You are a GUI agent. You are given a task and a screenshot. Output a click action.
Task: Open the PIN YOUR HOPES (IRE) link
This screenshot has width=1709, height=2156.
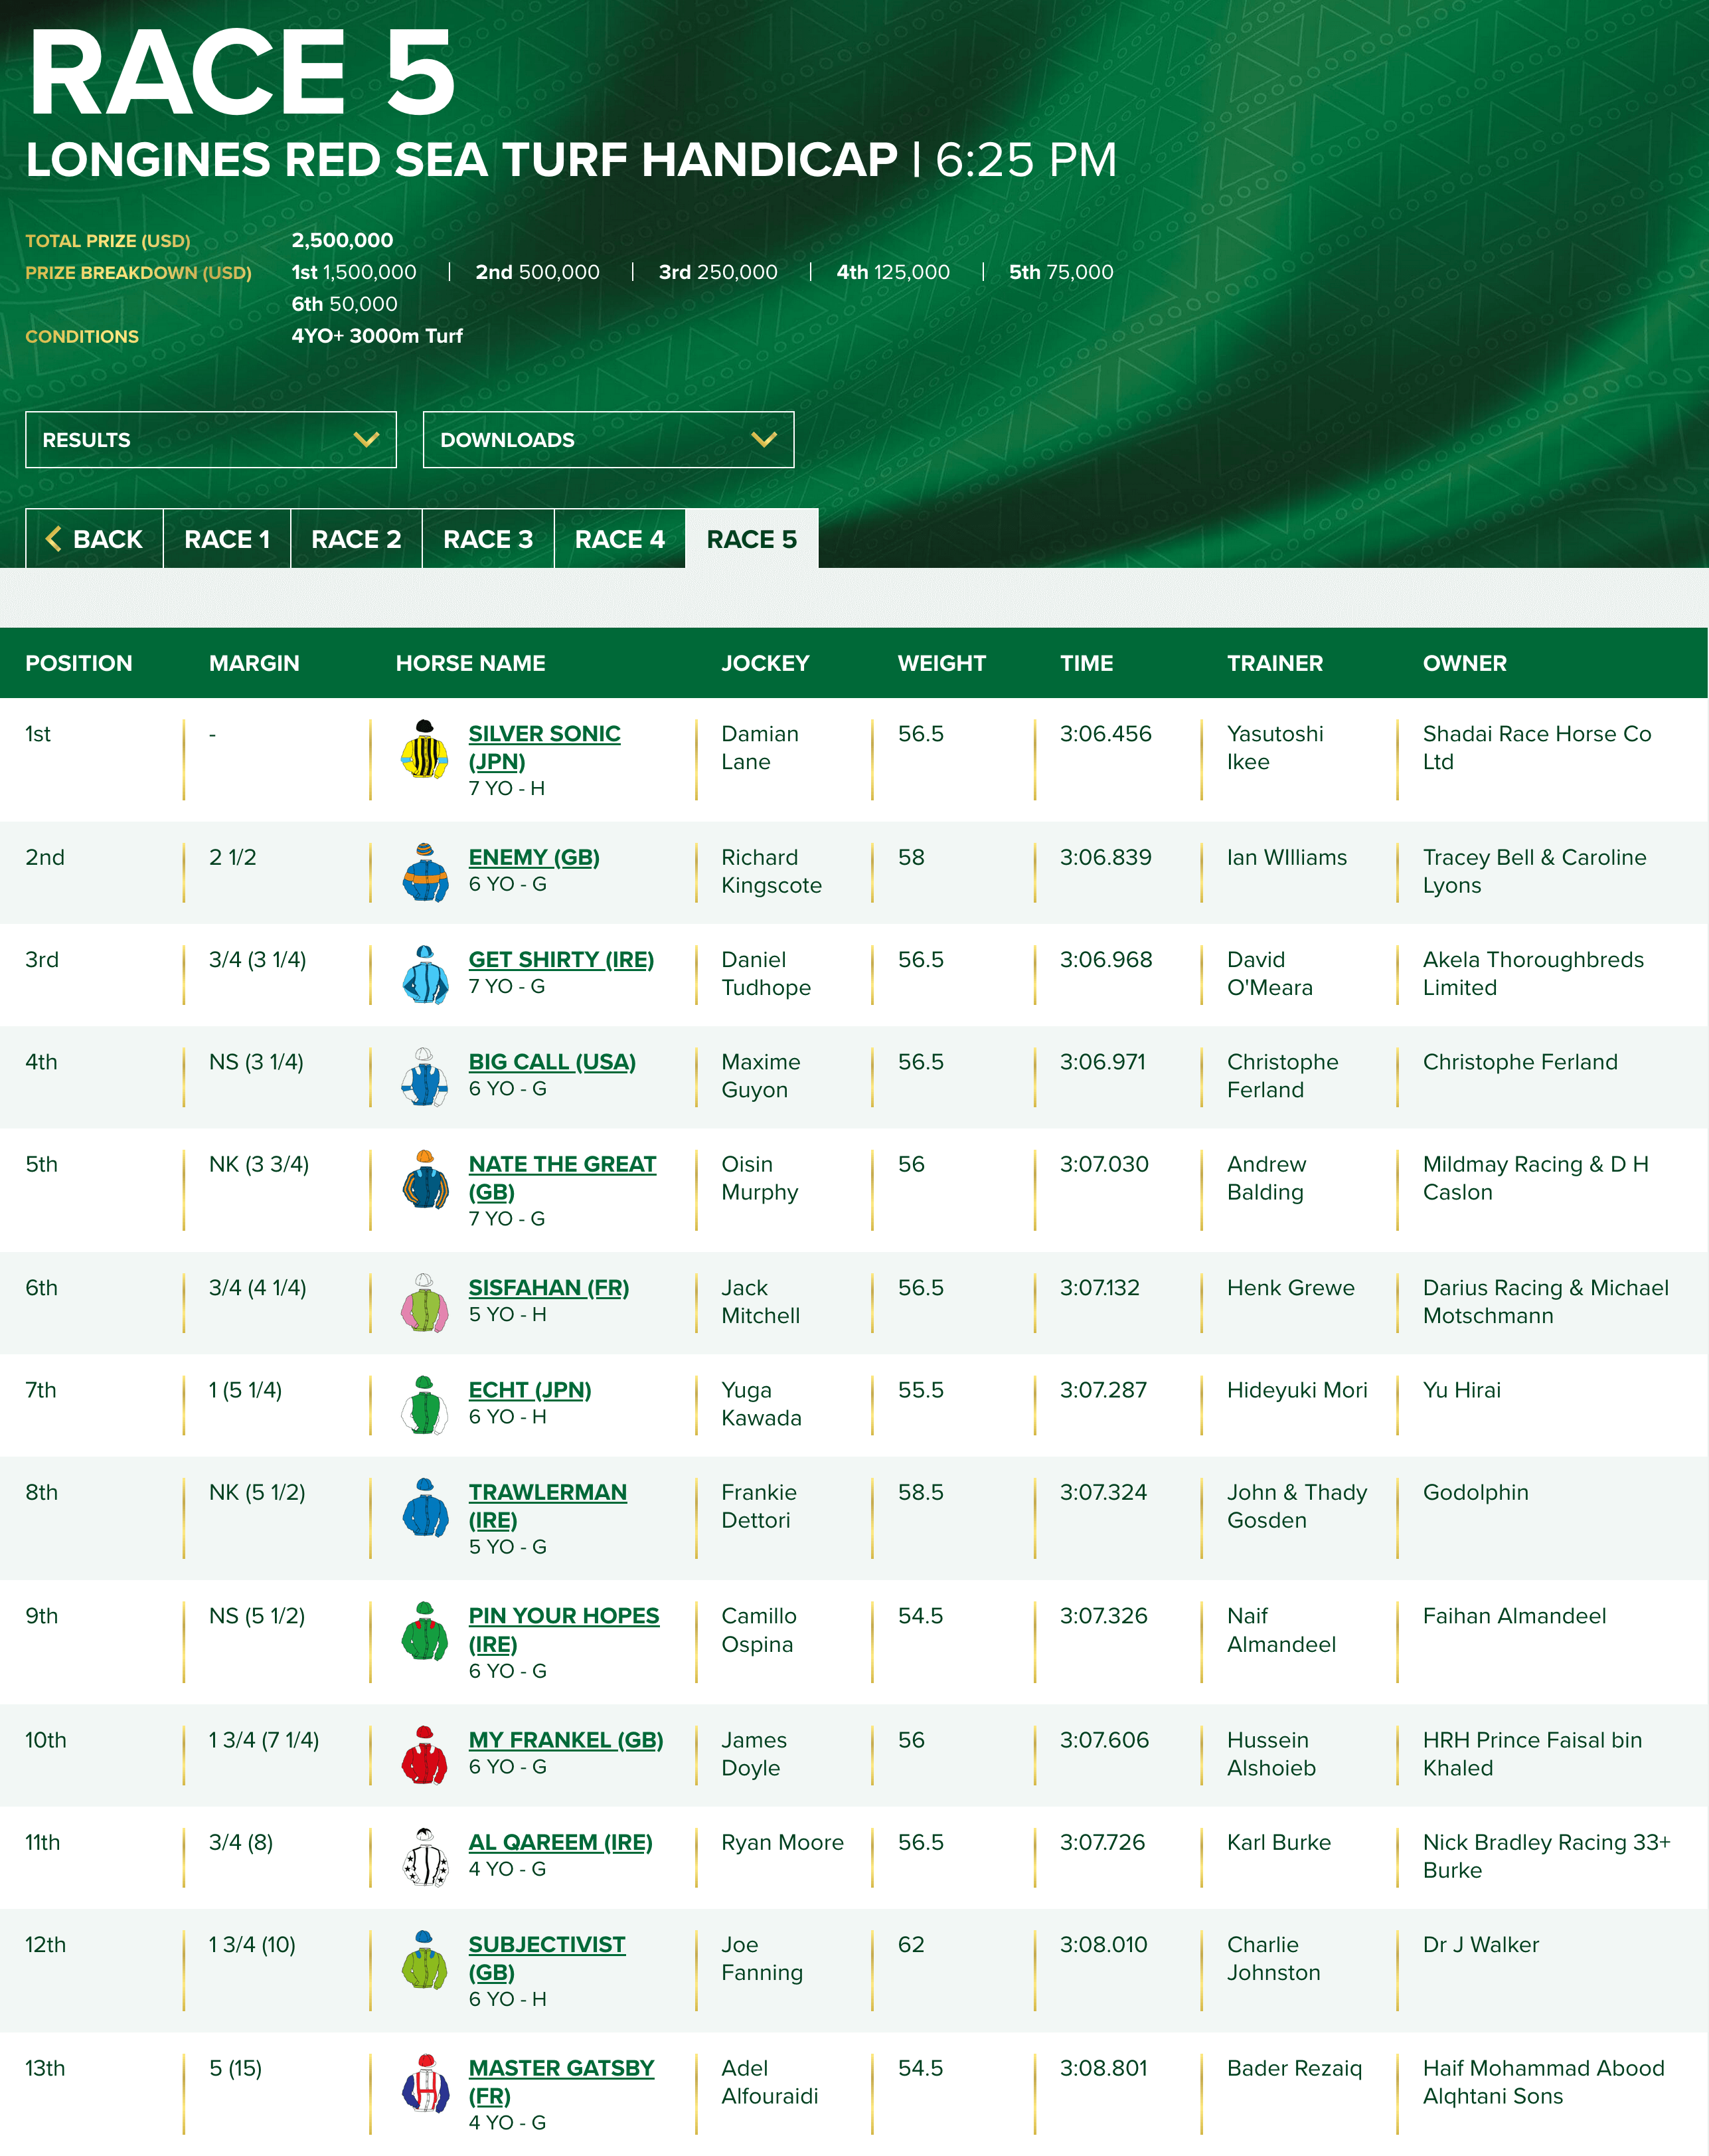[564, 1630]
